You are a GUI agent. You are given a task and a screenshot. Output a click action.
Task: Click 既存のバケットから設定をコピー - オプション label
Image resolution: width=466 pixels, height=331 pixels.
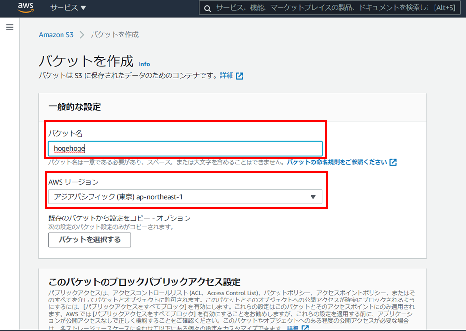click(120, 218)
